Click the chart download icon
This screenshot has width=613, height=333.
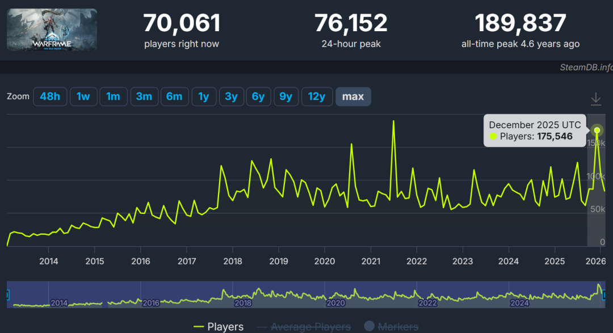click(x=595, y=99)
